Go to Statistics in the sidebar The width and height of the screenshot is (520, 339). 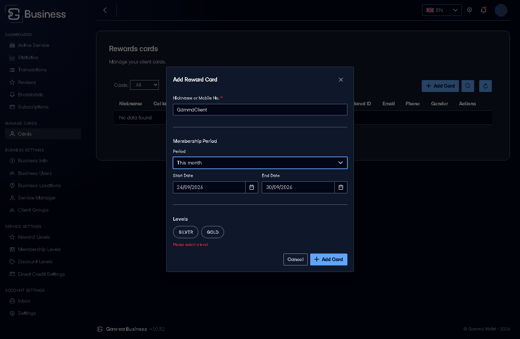point(43,57)
